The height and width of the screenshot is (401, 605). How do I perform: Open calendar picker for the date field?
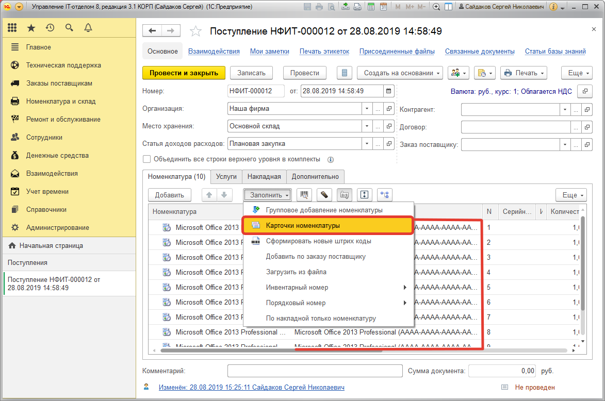click(389, 91)
